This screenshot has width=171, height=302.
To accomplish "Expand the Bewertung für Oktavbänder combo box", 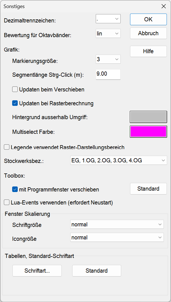I will click(x=108, y=33).
